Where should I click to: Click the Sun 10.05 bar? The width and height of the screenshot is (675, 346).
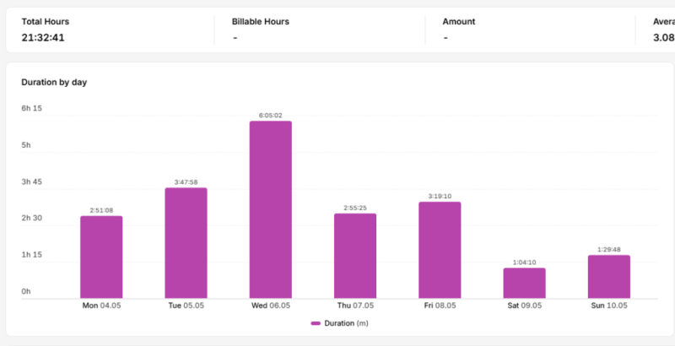[609, 277]
